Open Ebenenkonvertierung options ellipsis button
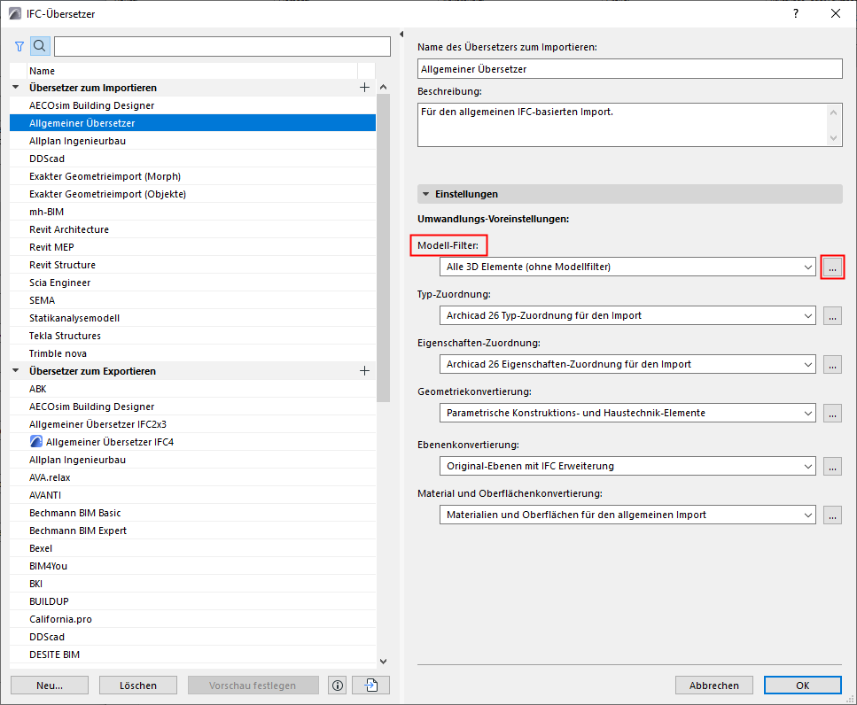The height and width of the screenshot is (705, 857). tap(832, 467)
